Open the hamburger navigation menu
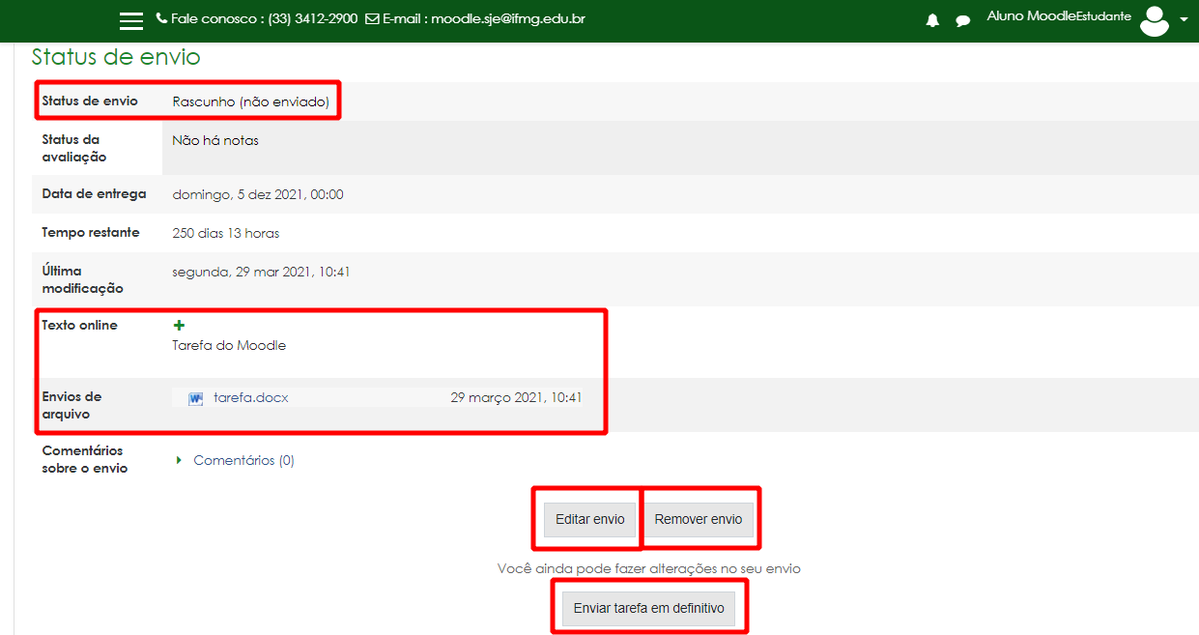Screen dimensions: 1199x635 (x=130, y=20)
